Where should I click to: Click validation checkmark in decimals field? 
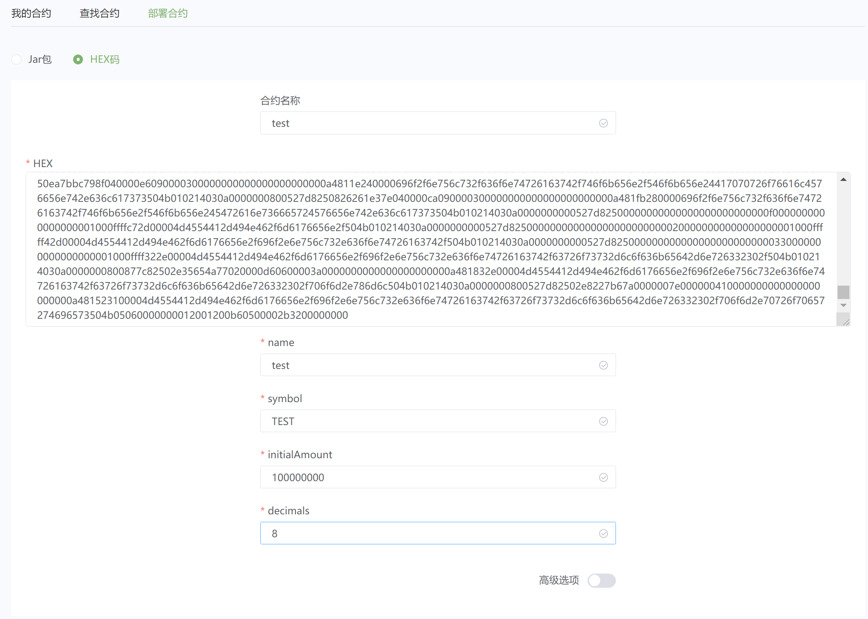pos(603,534)
